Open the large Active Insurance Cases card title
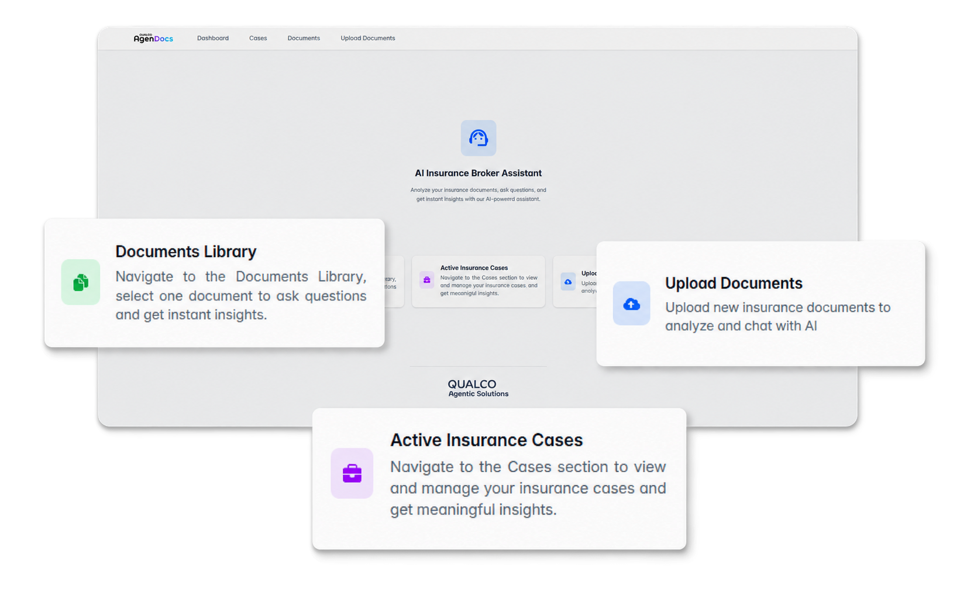The image size is (974, 596). [487, 440]
